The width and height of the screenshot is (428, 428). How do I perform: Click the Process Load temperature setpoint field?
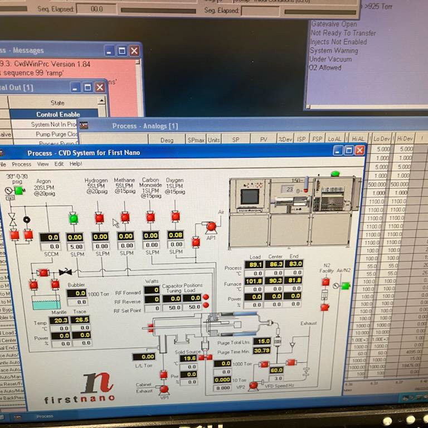tap(254, 273)
